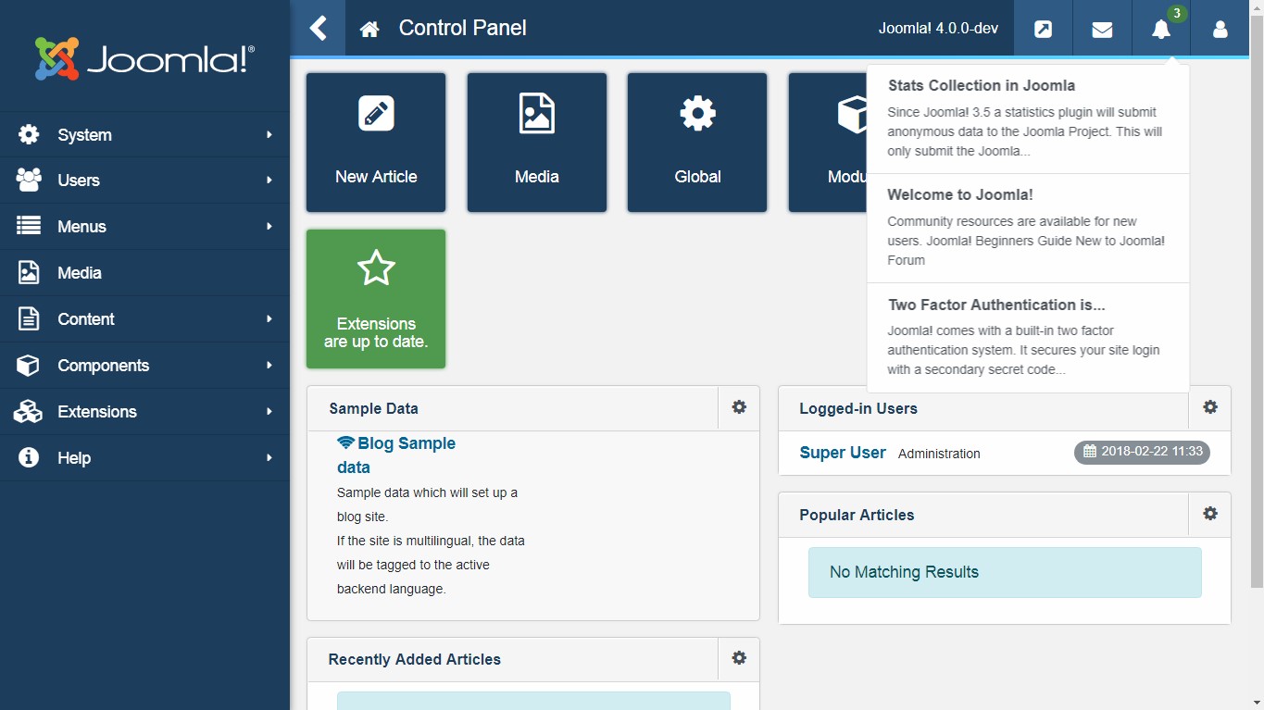Viewport: 1264px width, 710px height.
Task: Click the Help info icon in sidebar
Action: click(29, 457)
